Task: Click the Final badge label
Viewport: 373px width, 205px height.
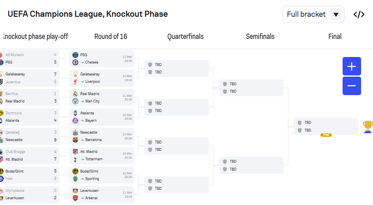Action: pos(326,134)
